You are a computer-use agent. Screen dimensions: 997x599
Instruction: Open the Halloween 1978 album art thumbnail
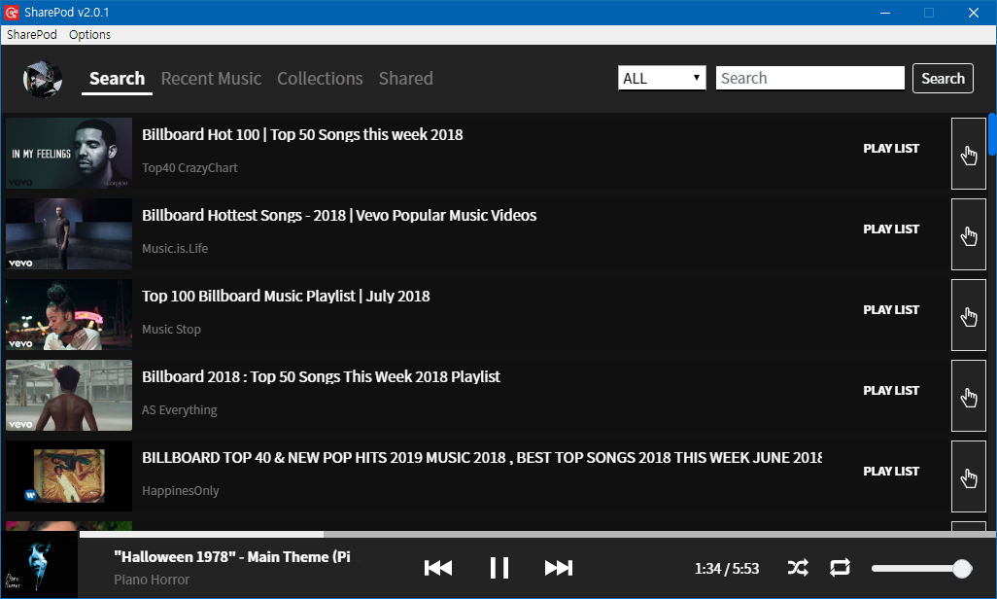pyautogui.click(x=40, y=565)
